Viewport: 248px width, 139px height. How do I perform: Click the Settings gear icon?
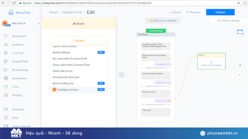6,95
